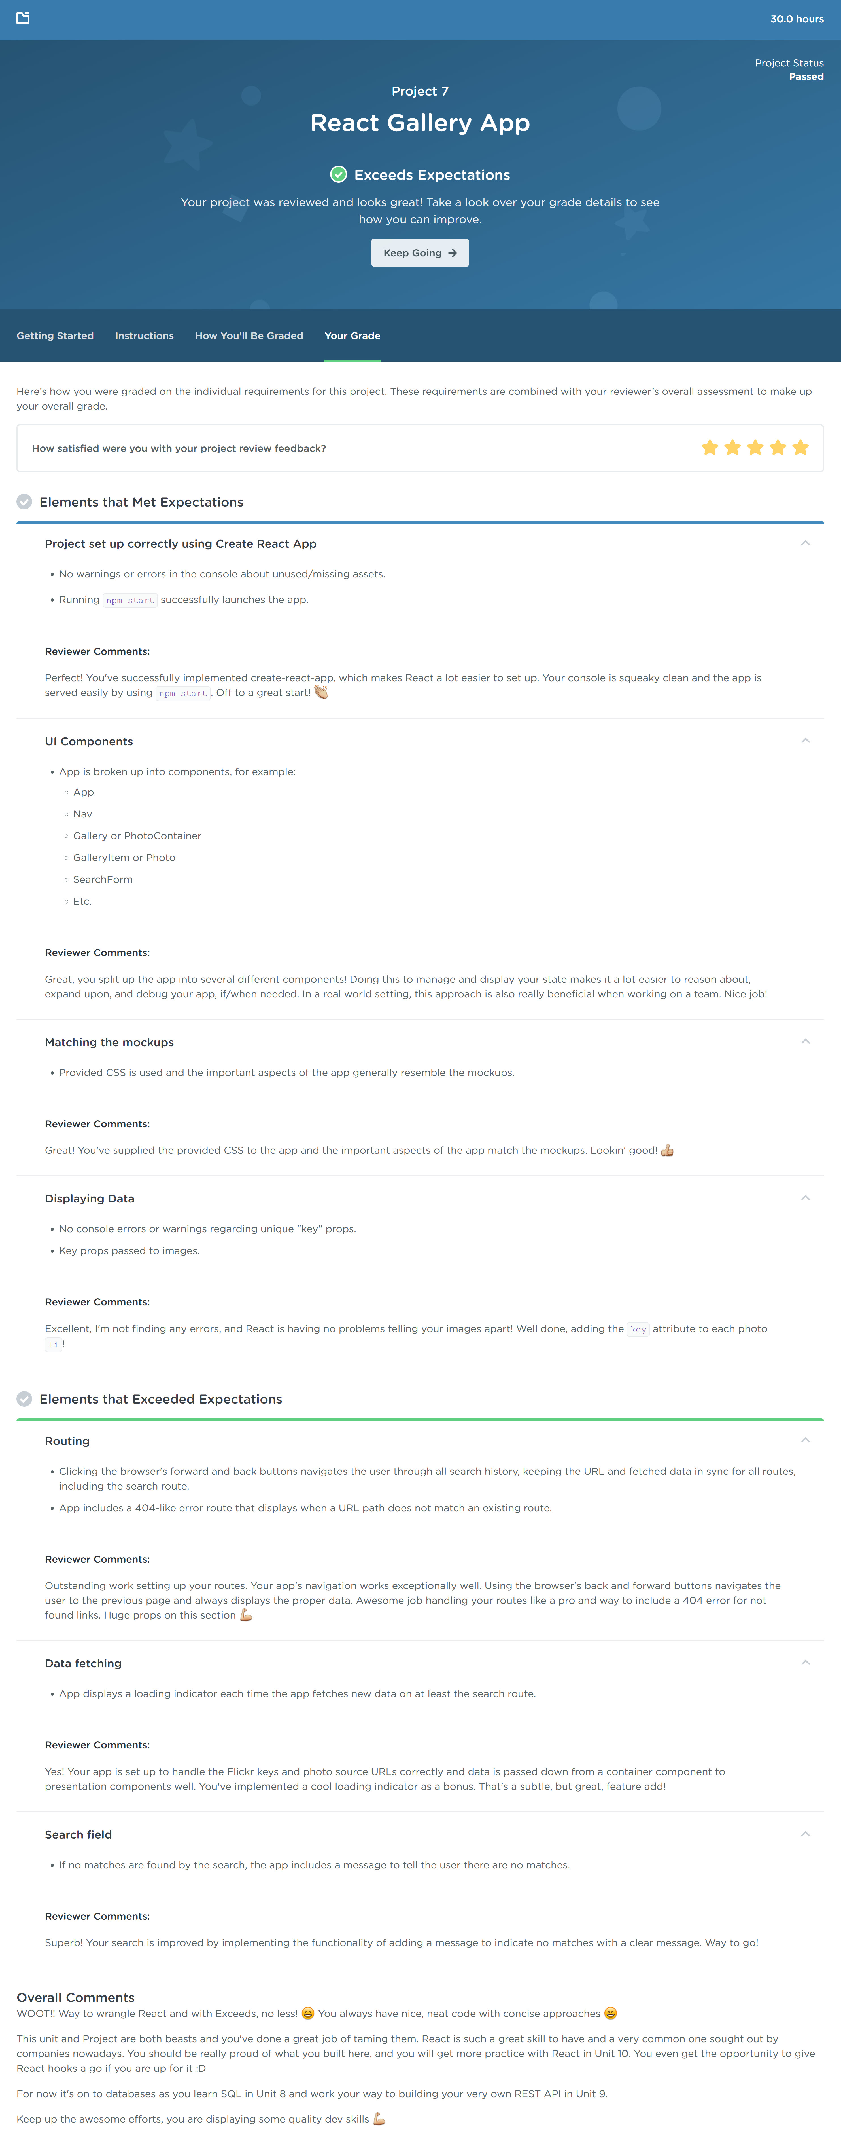Viewport: 841px width, 2135px height.
Task: Select the Your Grade tab
Action: [x=352, y=336]
